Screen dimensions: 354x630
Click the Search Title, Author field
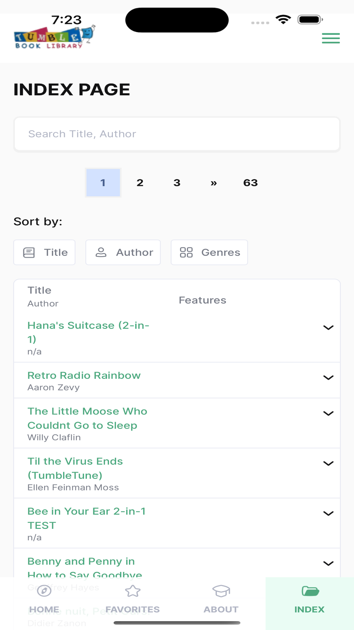(177, 134)
